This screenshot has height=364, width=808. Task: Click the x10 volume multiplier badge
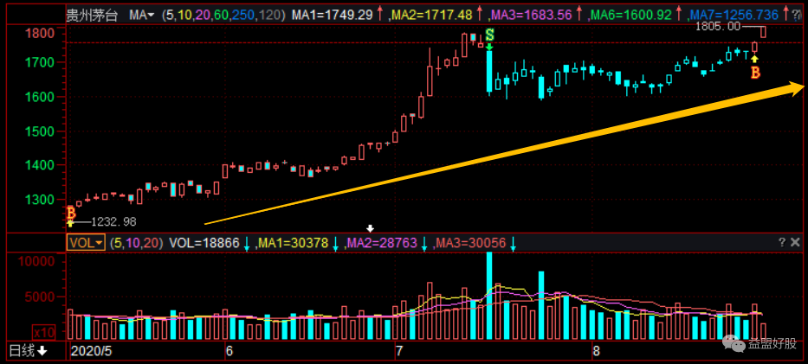point(43,332)
